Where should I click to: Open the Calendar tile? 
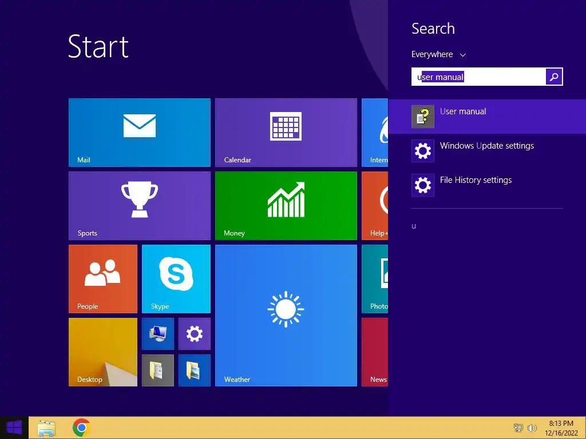286,133
